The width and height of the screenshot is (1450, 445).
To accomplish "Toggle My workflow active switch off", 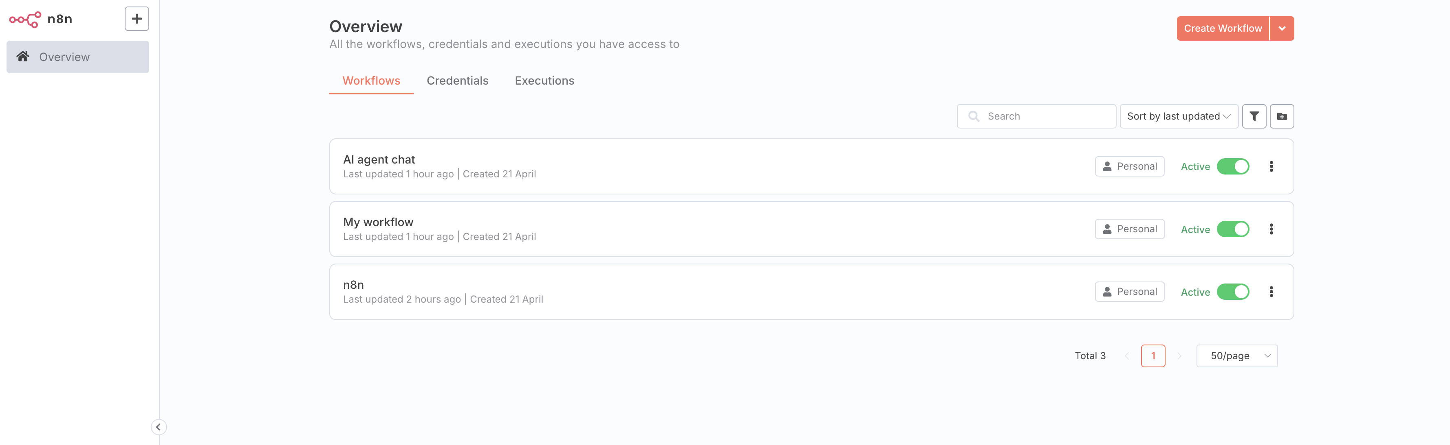I will 1233,229.
